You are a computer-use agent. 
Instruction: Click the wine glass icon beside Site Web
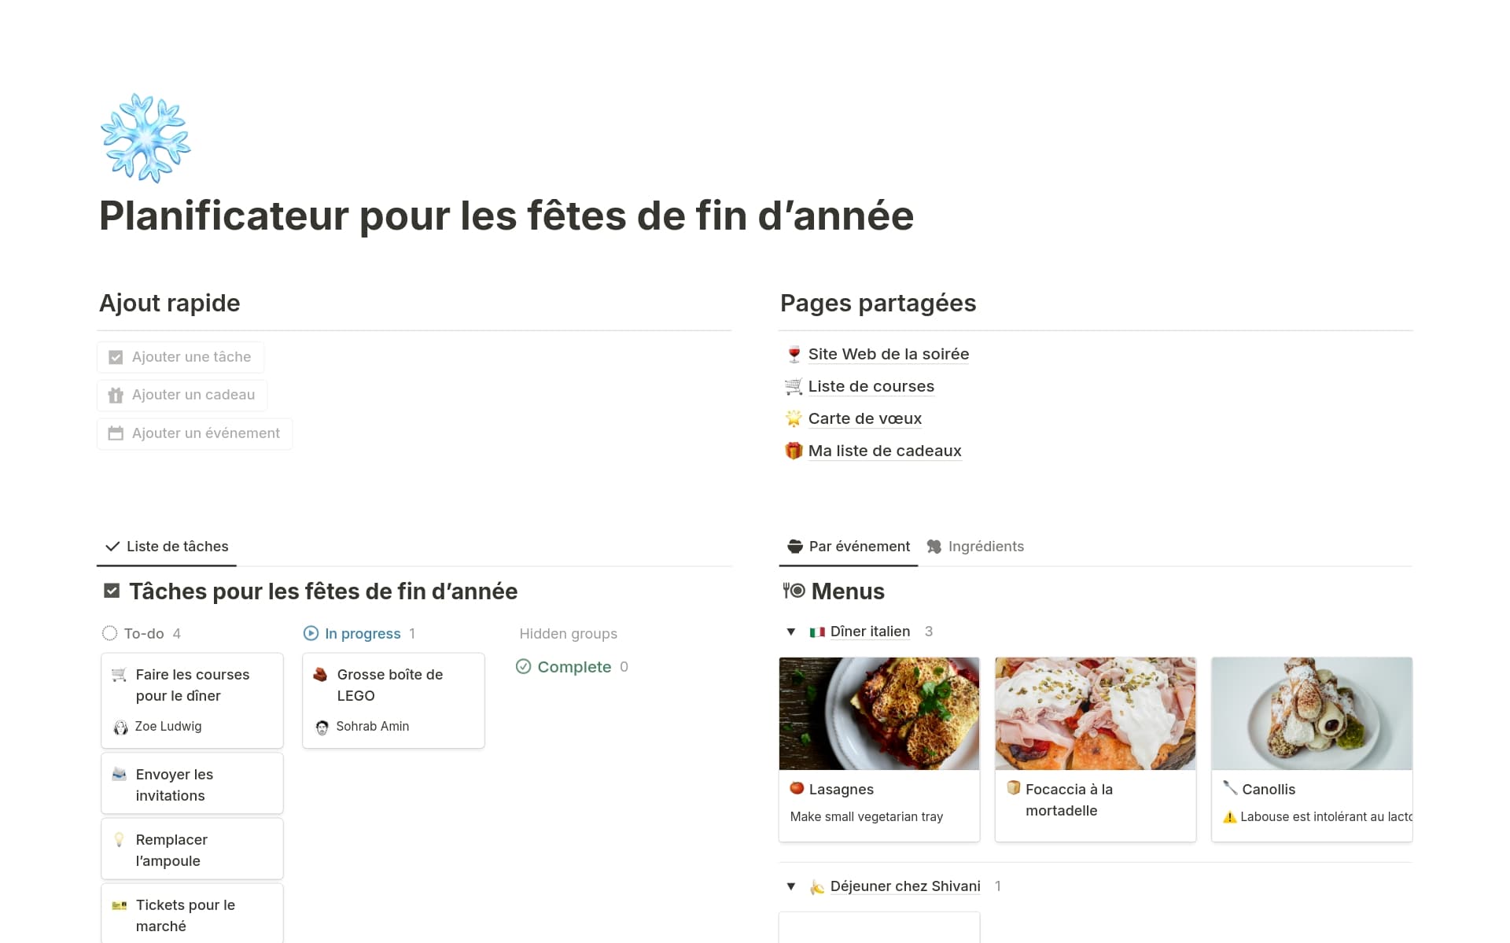[x=794, y=355]
